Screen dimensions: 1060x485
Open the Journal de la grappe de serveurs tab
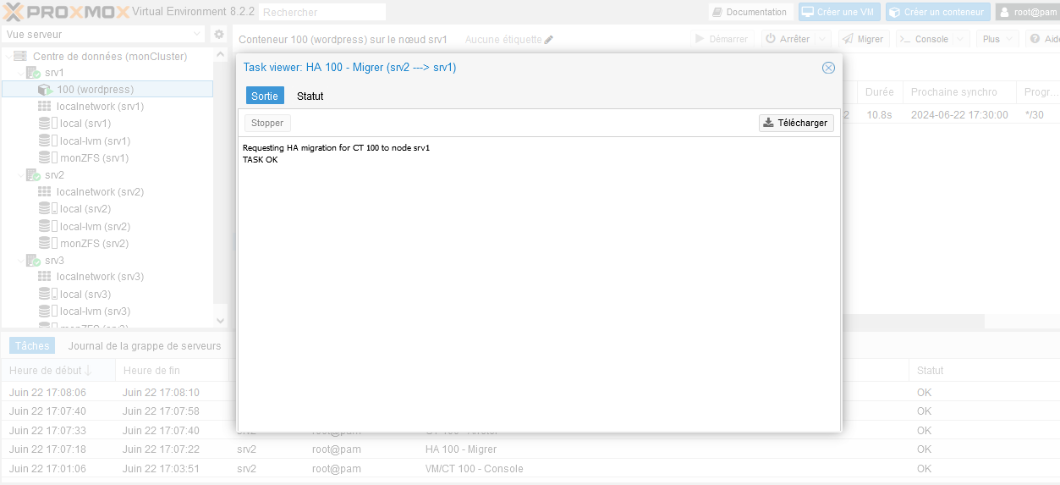point(144,346)
